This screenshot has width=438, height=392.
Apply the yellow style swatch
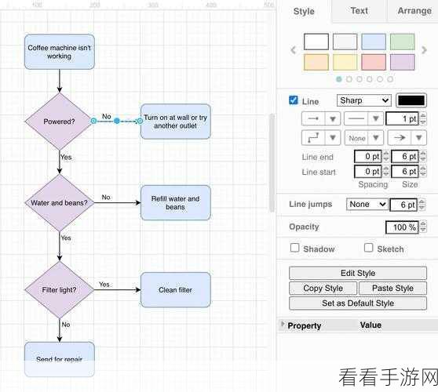pos(345,62)
